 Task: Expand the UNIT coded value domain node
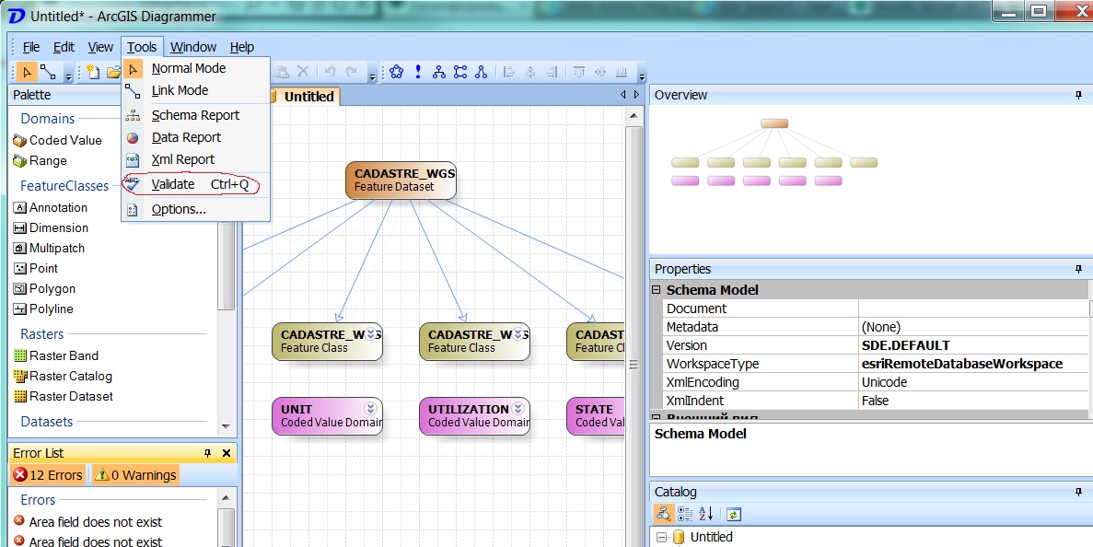pos(371,409)
